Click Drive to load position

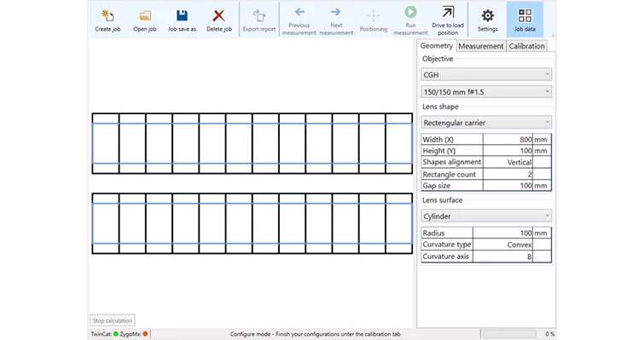[448, 20]
